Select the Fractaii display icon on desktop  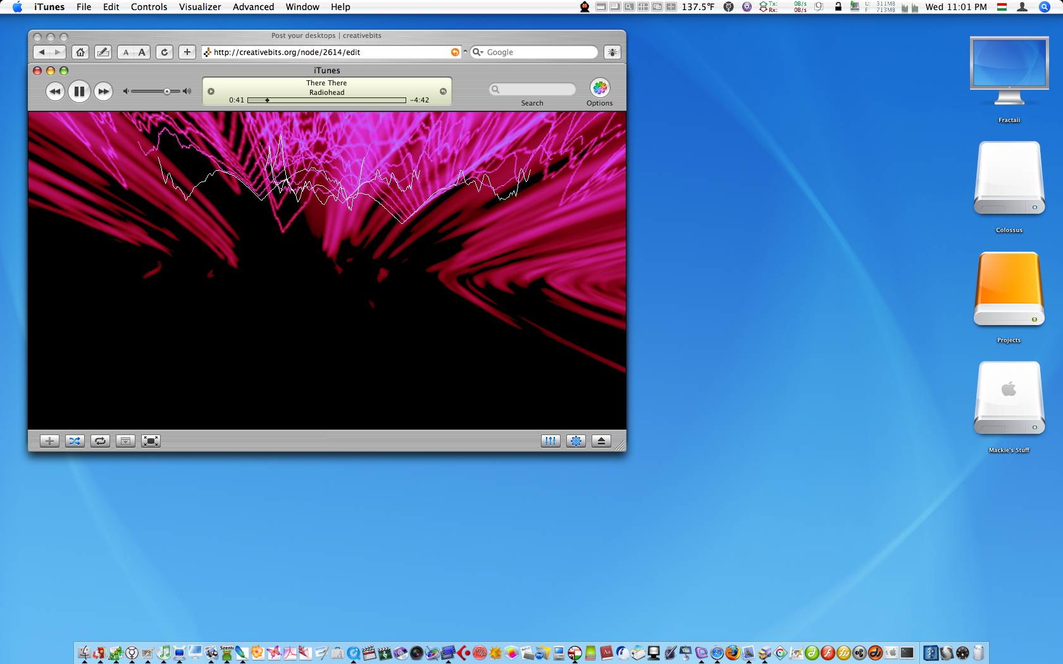tap(1009, 71)
